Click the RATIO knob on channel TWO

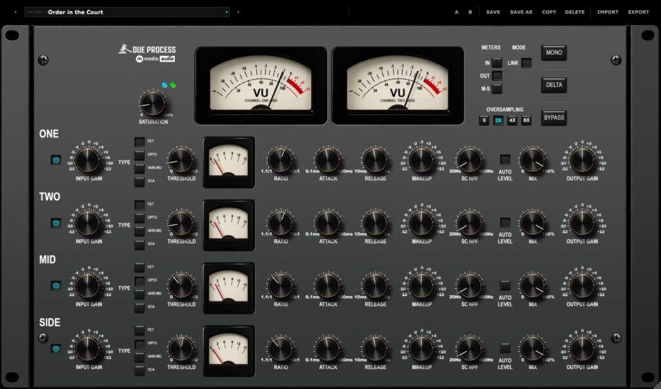click(281, 223)
